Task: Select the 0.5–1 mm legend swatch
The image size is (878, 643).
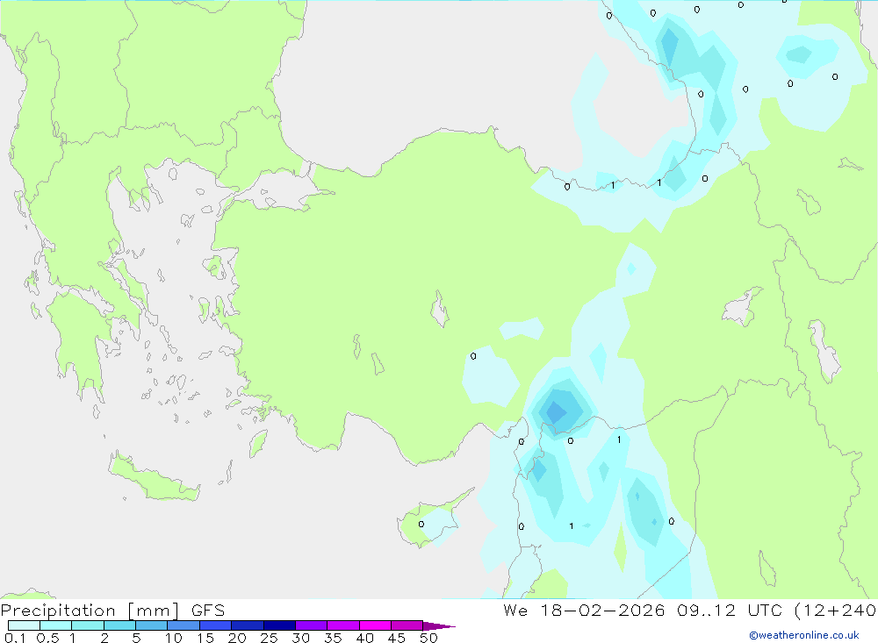Action: (x=55, y=625)
